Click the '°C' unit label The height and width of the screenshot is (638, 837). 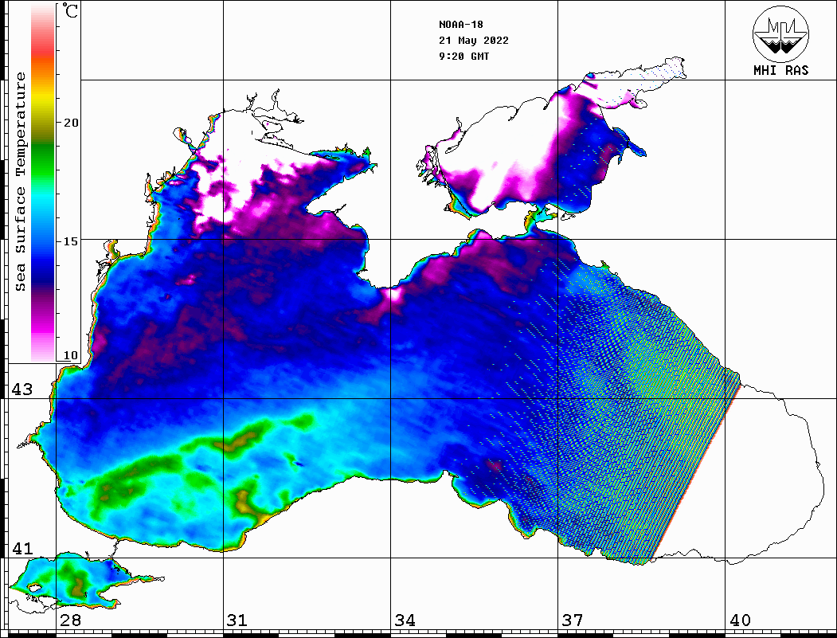(x=70, y=10)
